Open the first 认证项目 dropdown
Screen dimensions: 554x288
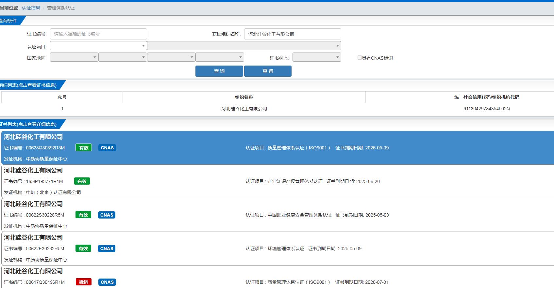tap(98, 46)
